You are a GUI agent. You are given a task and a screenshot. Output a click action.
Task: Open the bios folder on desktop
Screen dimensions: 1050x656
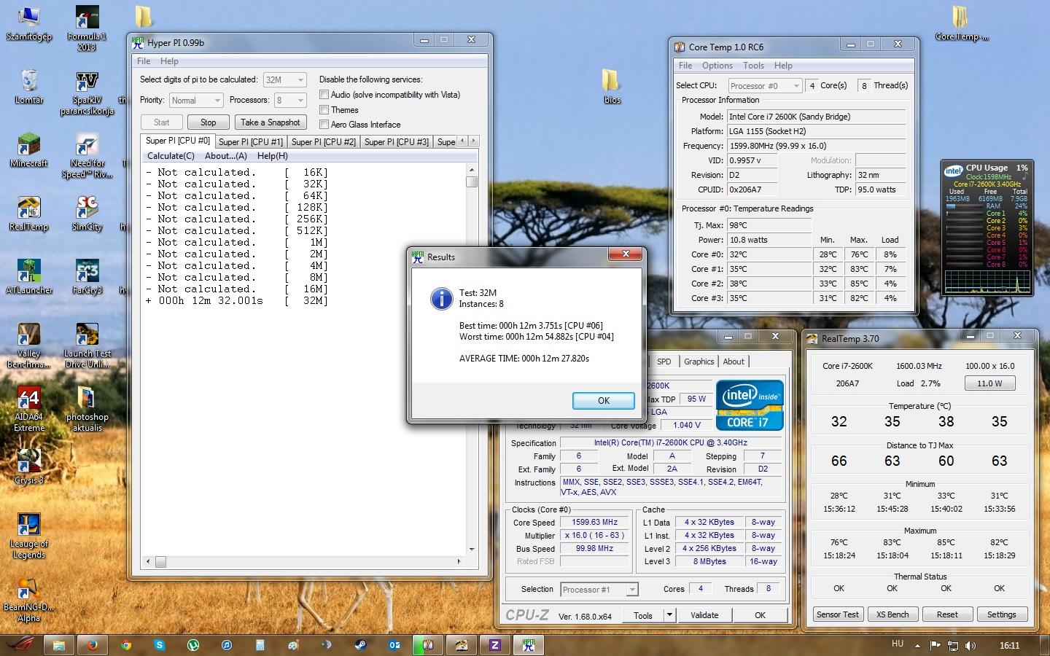pyautogui.click(x=612, y=87)
